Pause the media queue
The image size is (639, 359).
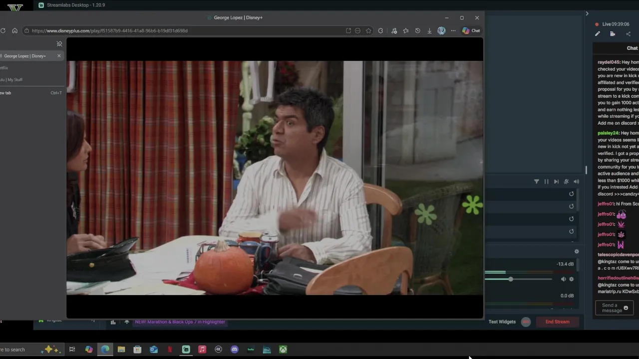(546, 182)
